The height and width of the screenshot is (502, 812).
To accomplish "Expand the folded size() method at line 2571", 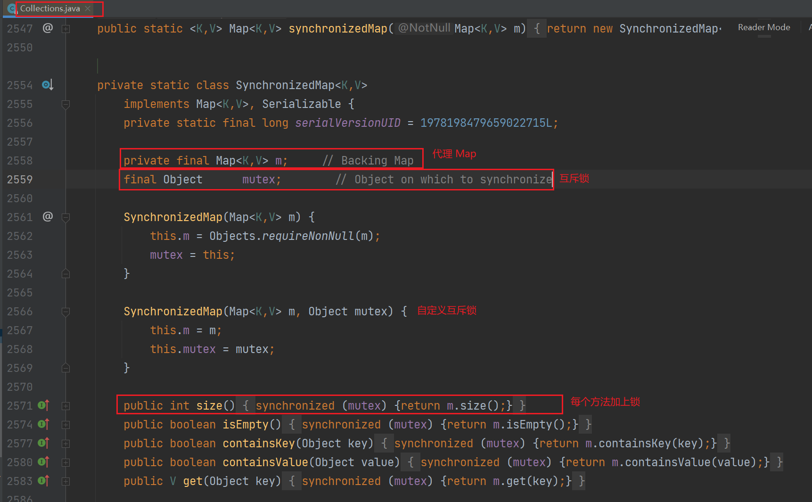I will tap(66, 406).
